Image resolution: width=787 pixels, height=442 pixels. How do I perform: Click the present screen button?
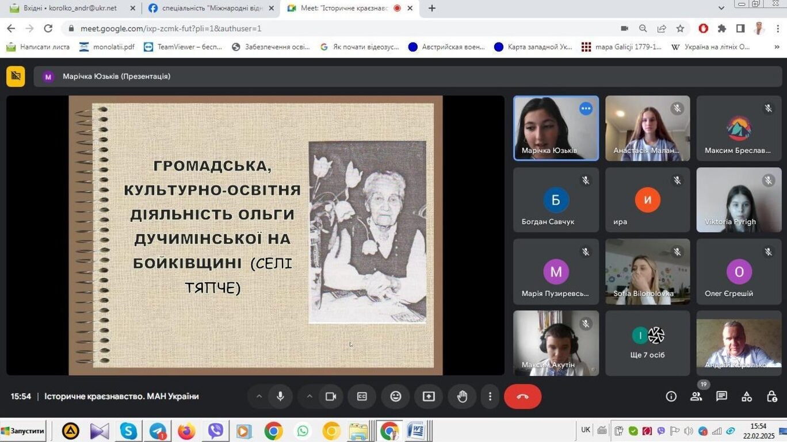coord(429,397)
